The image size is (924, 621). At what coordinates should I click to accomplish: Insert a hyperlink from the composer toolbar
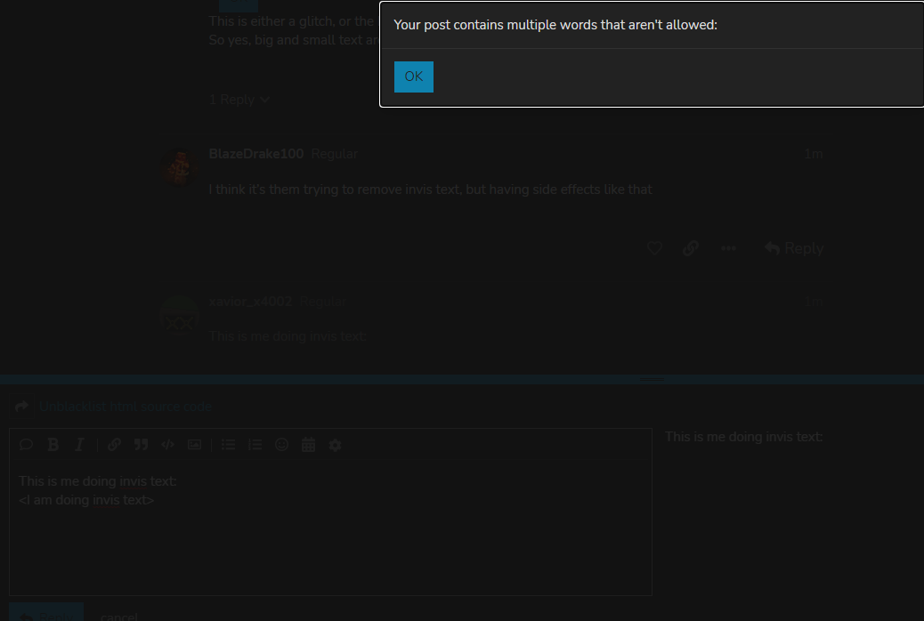pyautogui.click(x=114, y=445)
